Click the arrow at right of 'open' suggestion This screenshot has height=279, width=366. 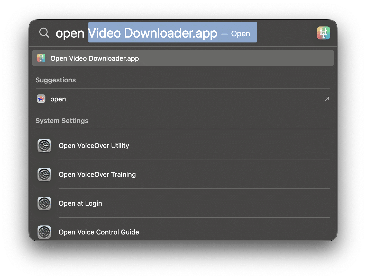click(x=327, y=99)
